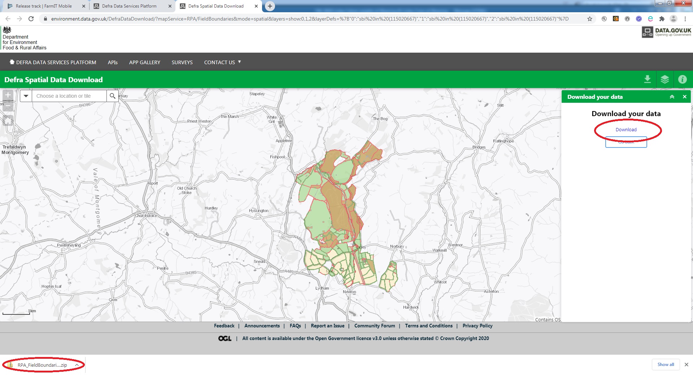Close the Defra Data Services Platform tab

tap(170, 6)
